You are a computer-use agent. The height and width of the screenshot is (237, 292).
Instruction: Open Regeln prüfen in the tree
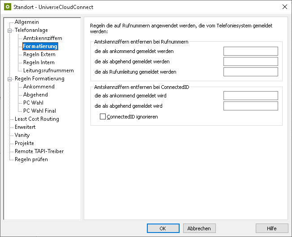[31, 159]
